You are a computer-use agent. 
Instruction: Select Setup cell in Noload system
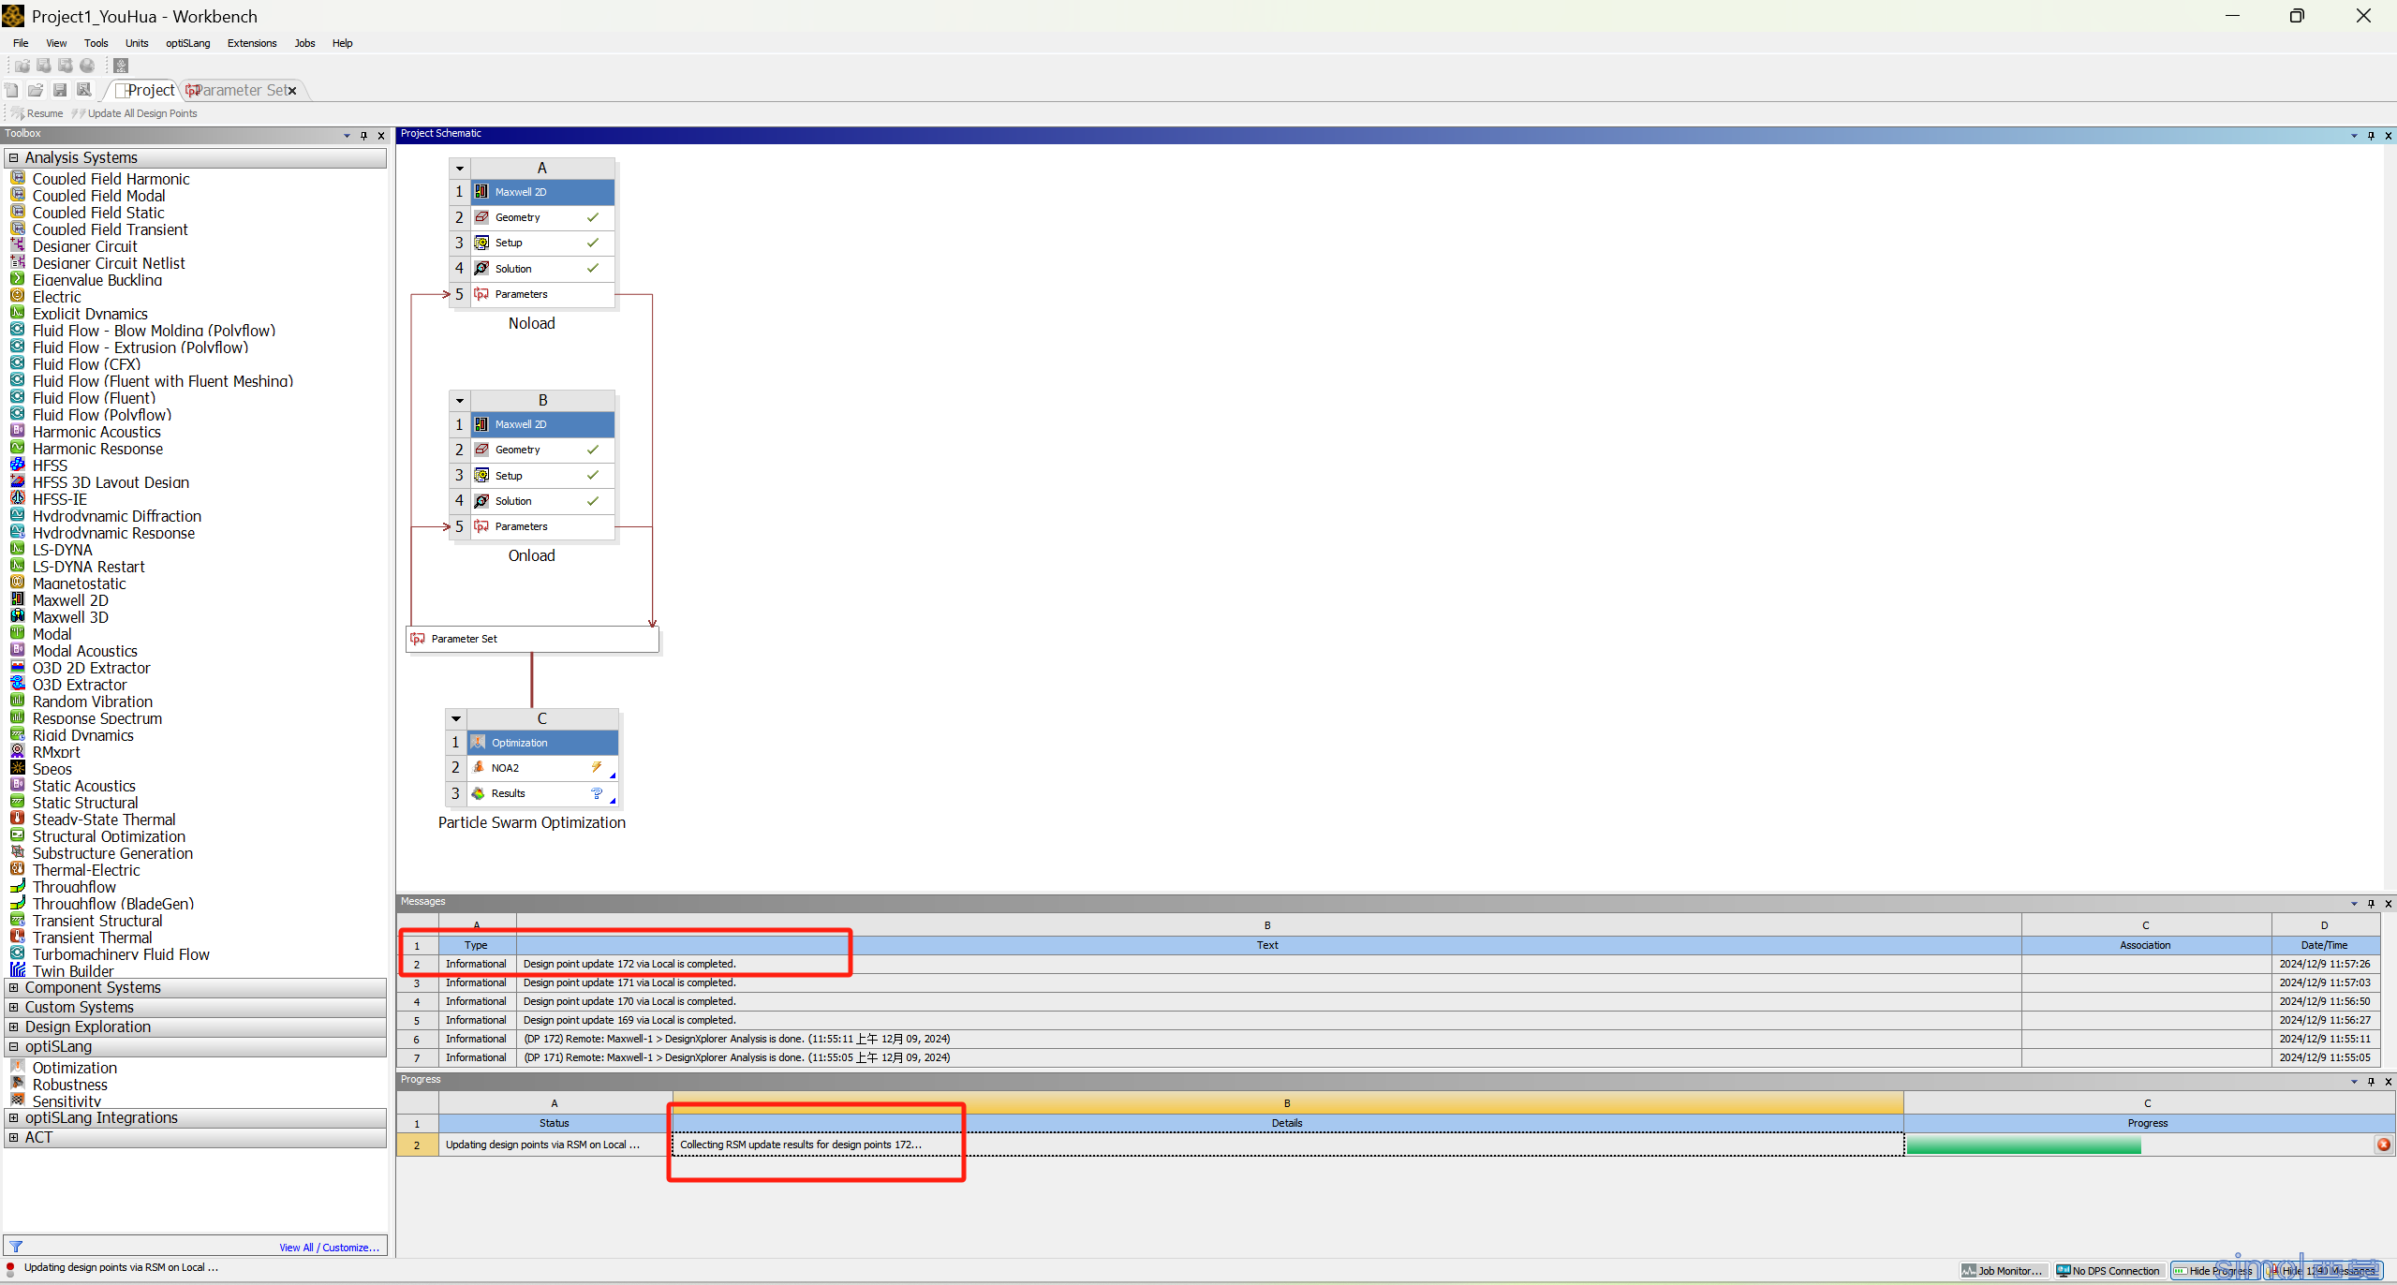pos(542,243)
